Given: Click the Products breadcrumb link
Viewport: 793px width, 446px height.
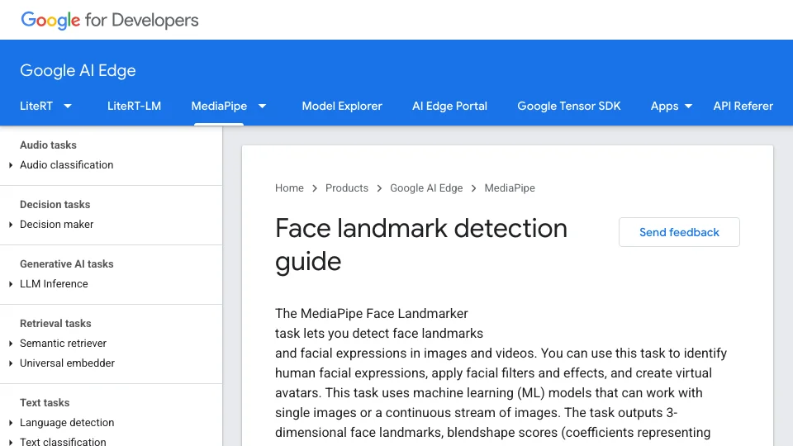Looking at the screenshot, I should (347, 188).
